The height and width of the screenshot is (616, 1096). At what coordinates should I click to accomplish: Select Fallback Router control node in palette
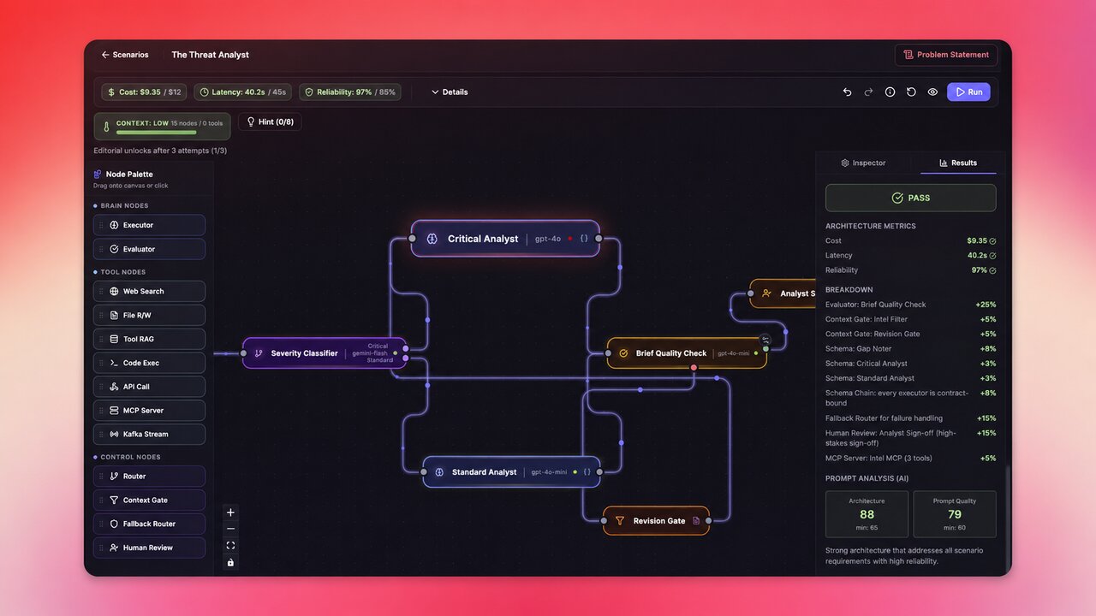pos(149,524)
